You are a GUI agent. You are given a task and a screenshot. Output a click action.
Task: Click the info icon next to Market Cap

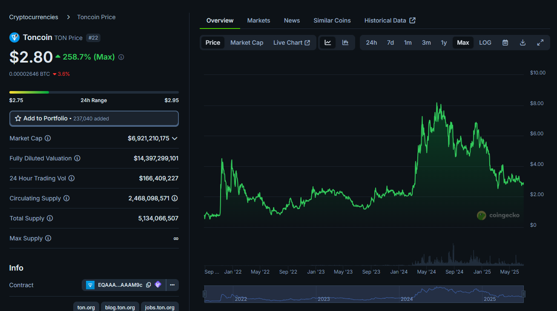click(x=48, y=138)
